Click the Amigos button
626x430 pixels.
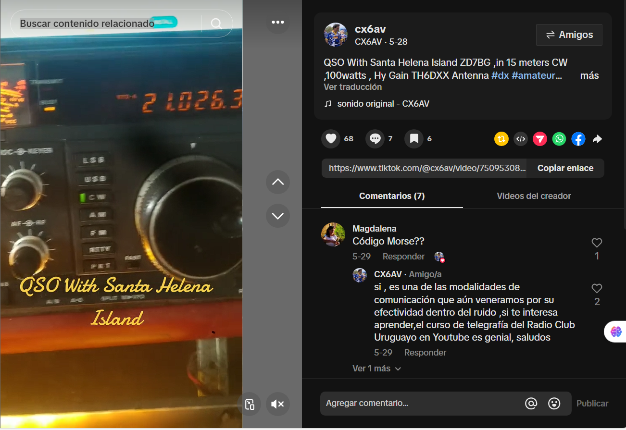(569, 35)
